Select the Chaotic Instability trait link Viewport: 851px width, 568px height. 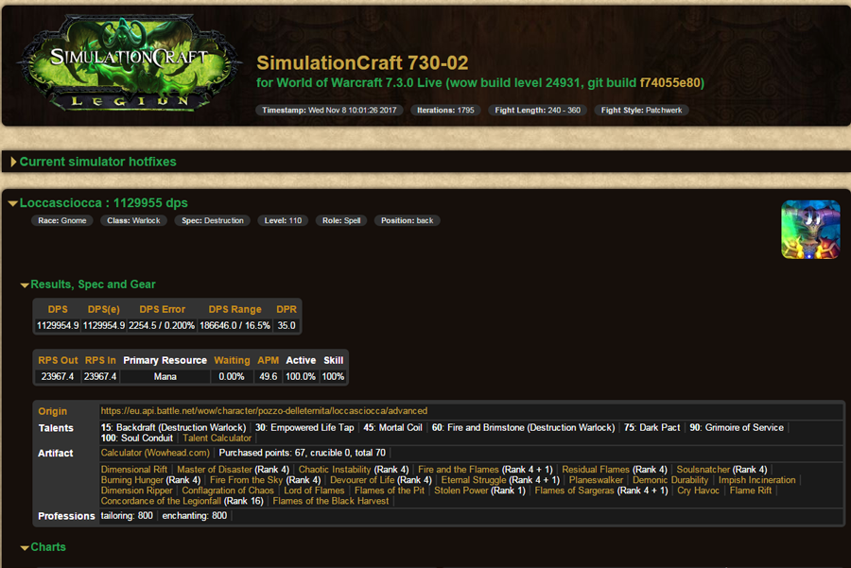coord(335,470)
